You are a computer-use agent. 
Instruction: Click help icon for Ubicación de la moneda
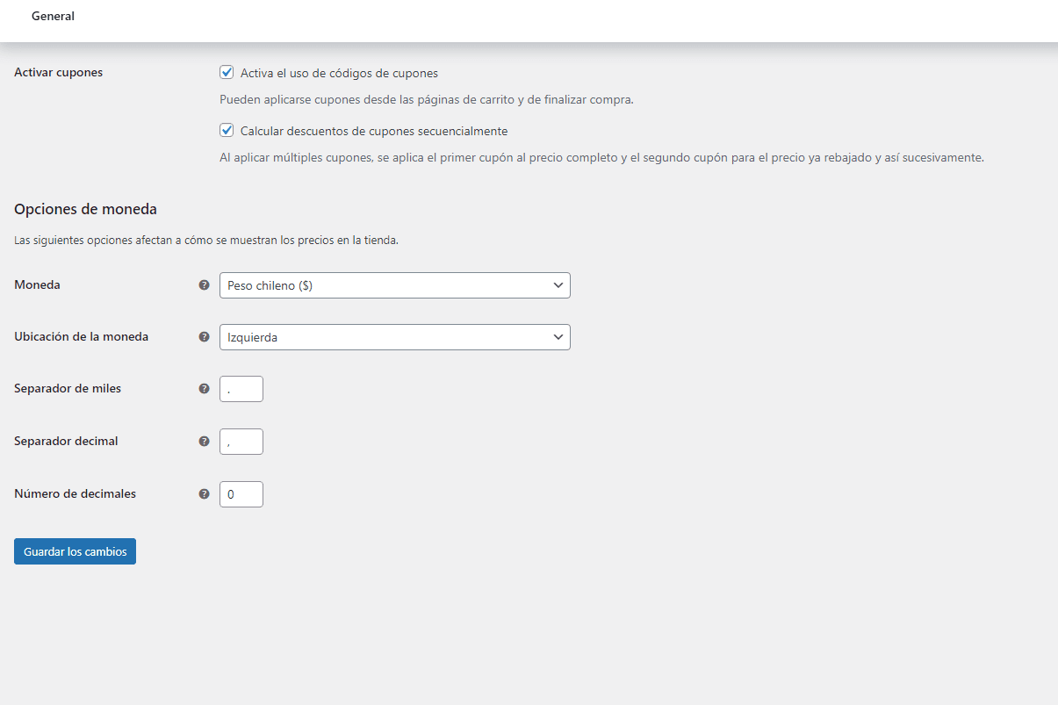pyautogui.click(x=204, y=337)
